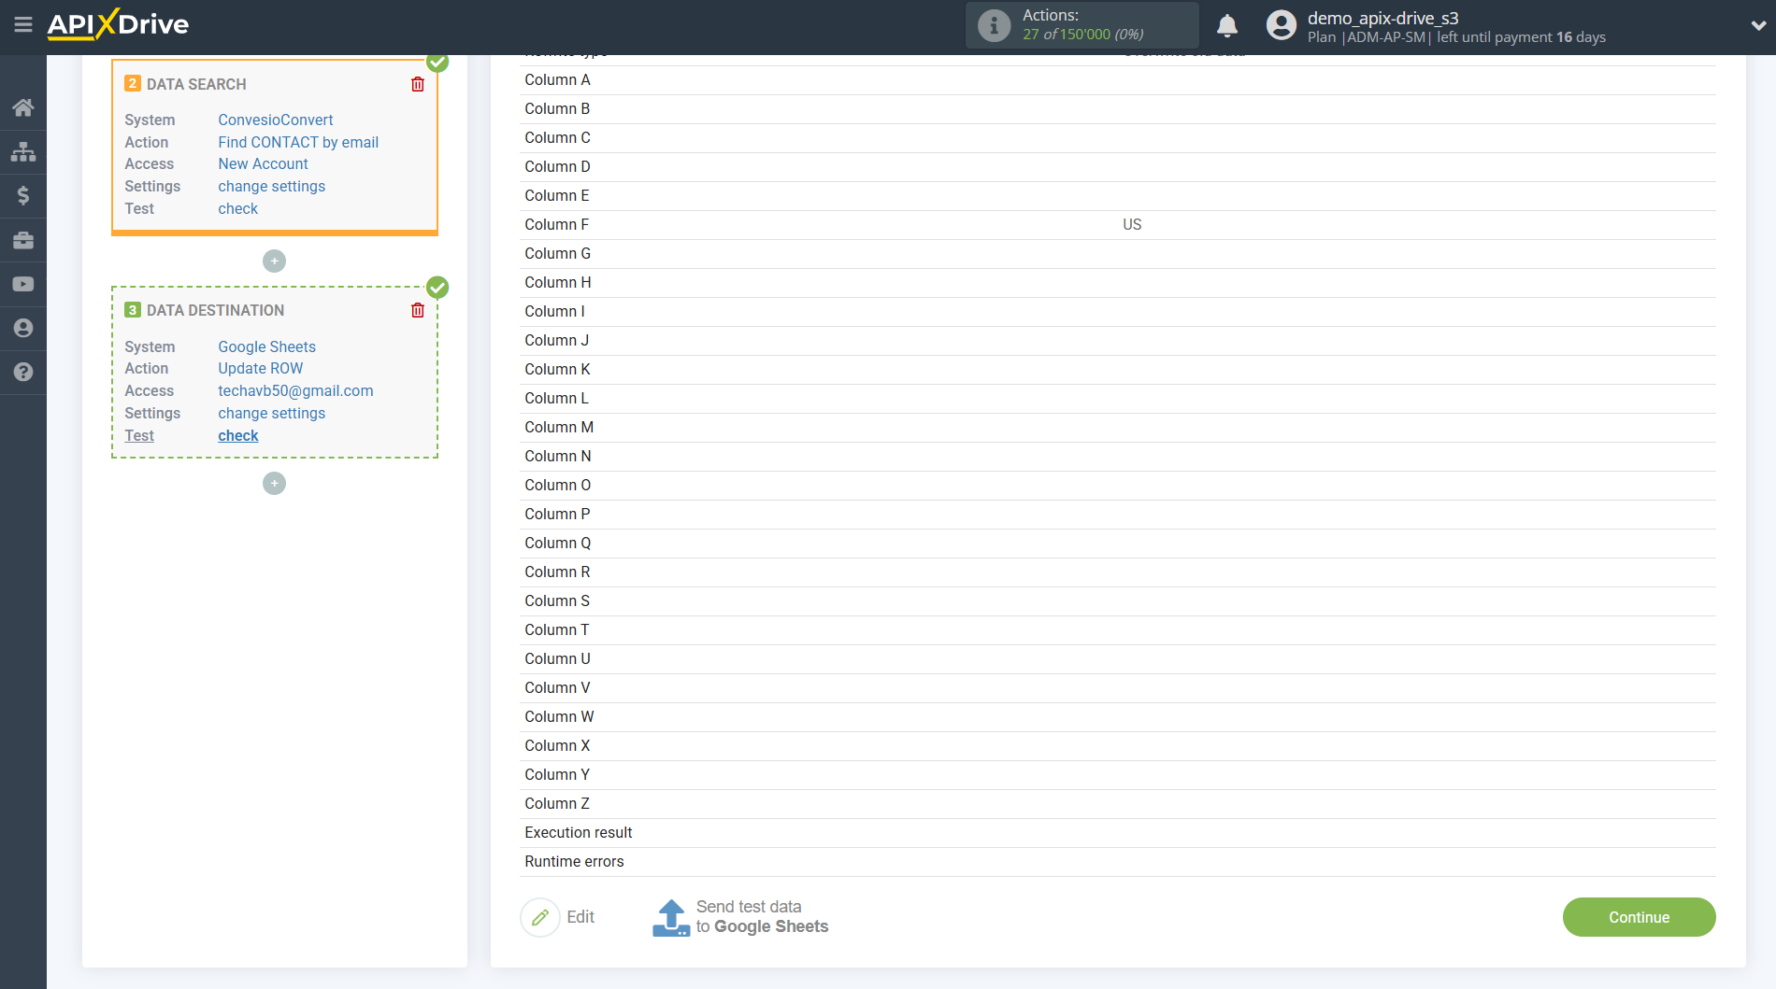Image resolution: width=1776 pixels, height=989 pixels.
Task: Add a step below the Data Destination block
Action: click(x=274, y=484)
